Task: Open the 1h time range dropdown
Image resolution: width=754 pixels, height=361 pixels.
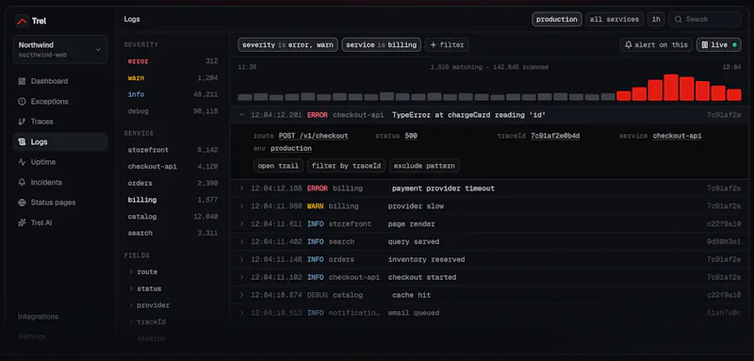Action: pyautogui.click(x=656, y=19)
